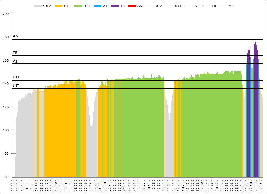267x194 pixels.
Task: Click the purple TR legend swatch
Action: click(x=115, y=6)
